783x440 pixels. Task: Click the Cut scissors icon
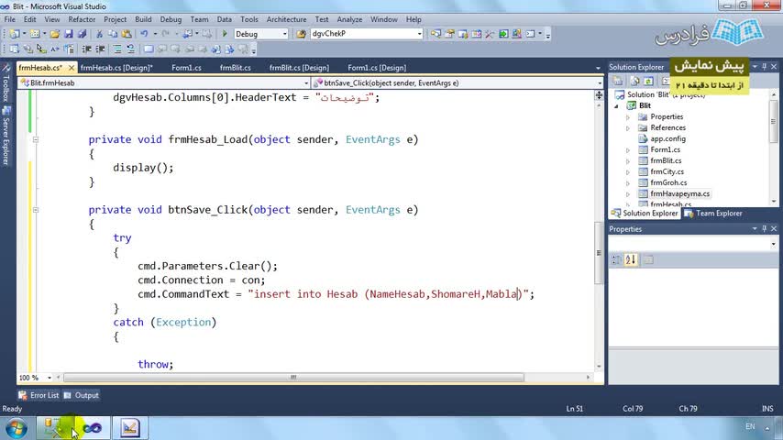[100, 34]
